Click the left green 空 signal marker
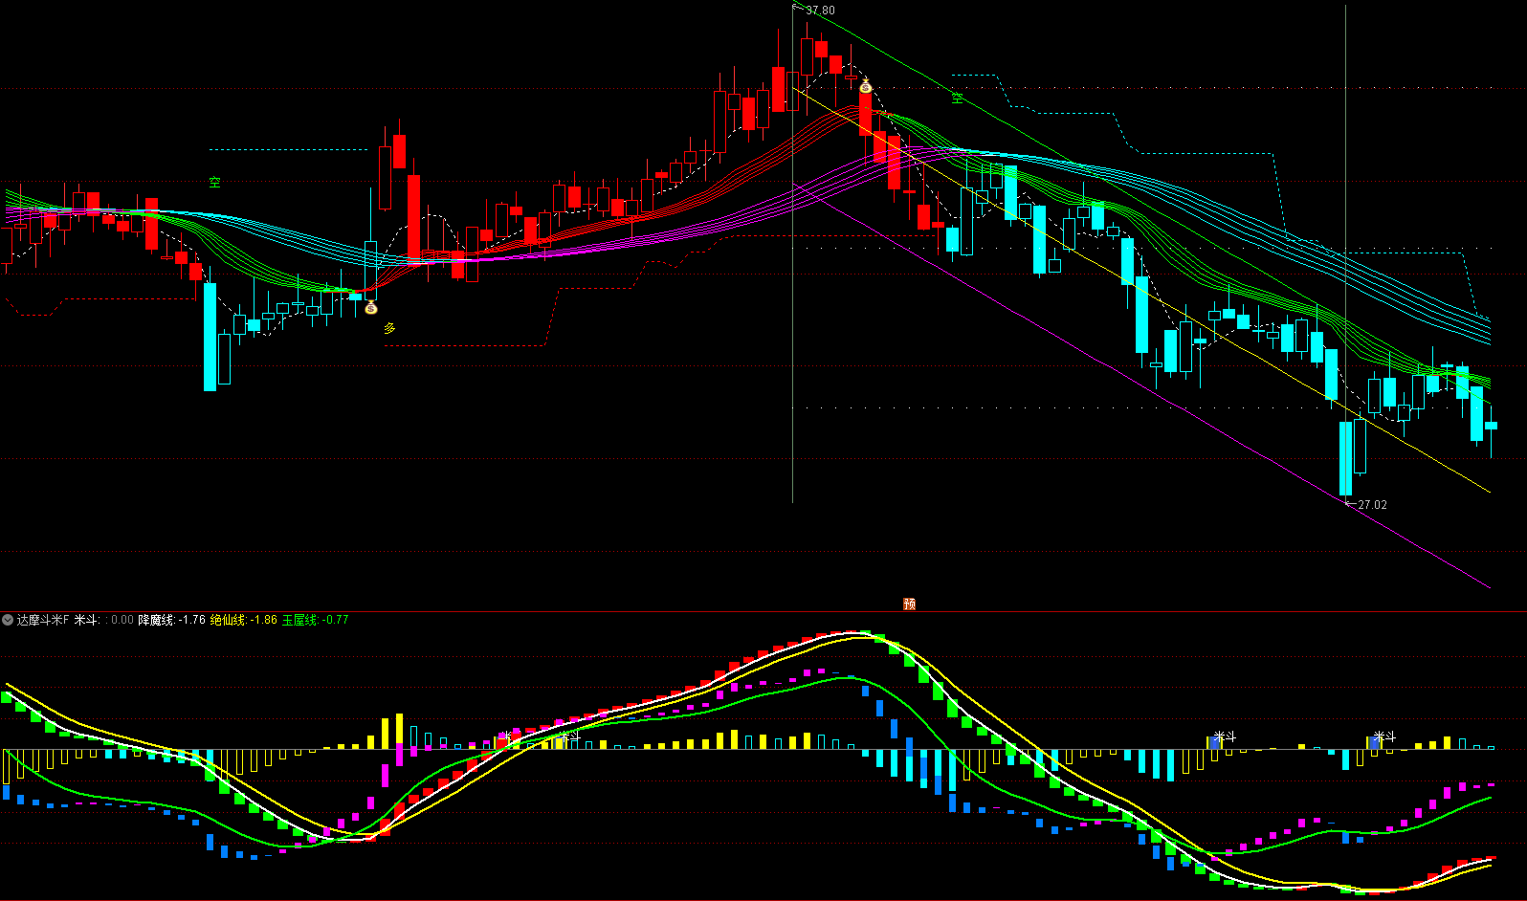 coord(214,182)
